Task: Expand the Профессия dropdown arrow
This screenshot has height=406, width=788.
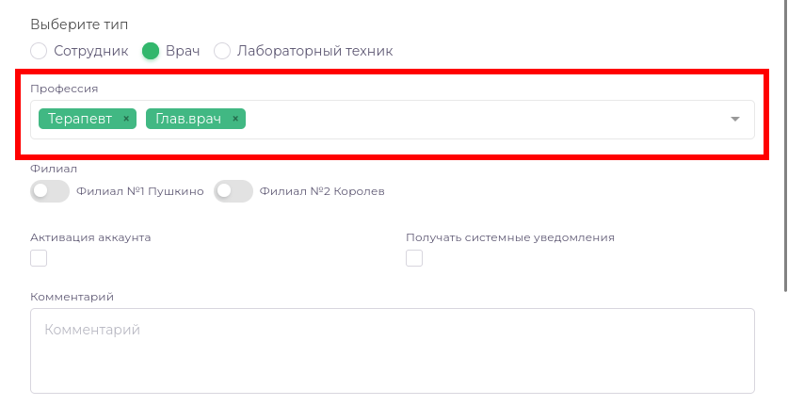Action: coord(735,120)
